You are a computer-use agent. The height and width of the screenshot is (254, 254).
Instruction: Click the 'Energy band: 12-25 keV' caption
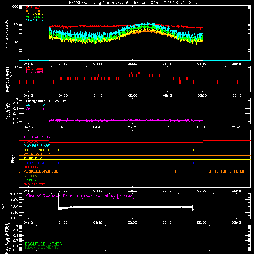pyautogui.click(x=46, y=101)
